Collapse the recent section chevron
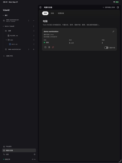 (3, 15)
